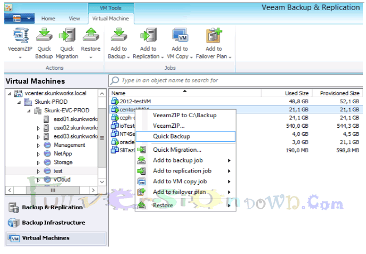Choose VeeamZIP to C:\Backup menu entry
366x254 pixels.
click(185, 115)
